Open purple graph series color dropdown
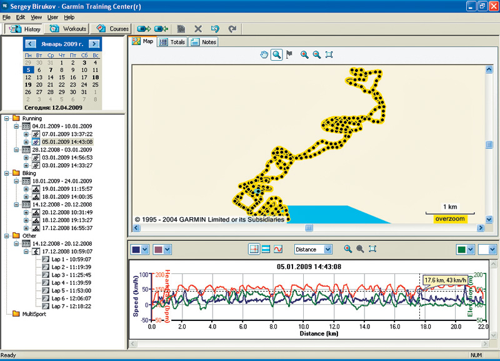 167,249
